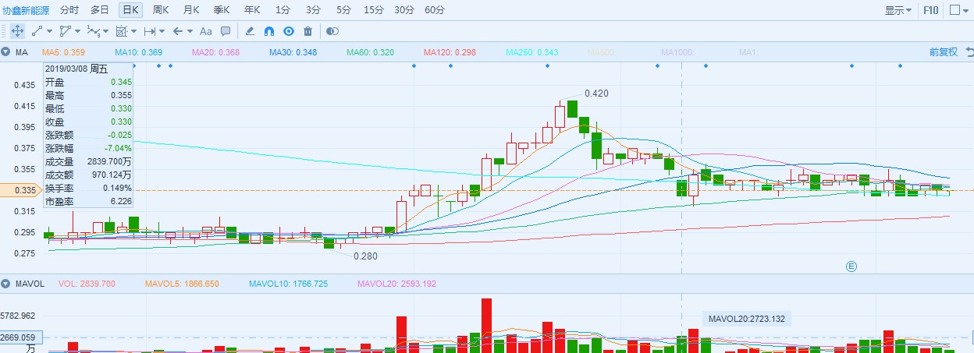The height and width of the screenshot is (353, 974).
Task: Toggle the overlay compare switch icon
Action: click(332, 31)
